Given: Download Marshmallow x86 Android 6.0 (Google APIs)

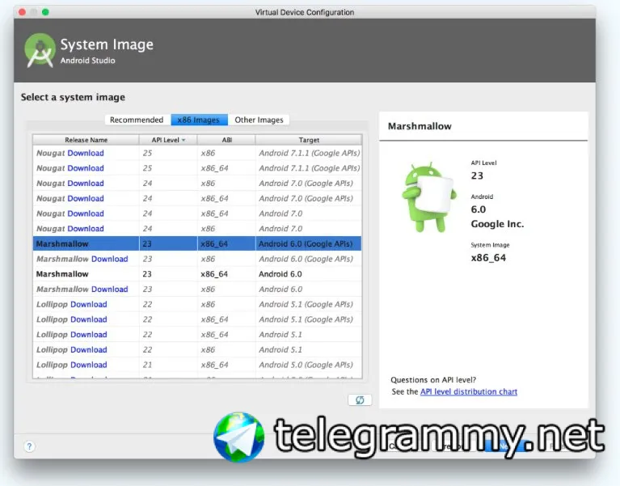Looking at the screenshot, I should click(x=109, y=259).
